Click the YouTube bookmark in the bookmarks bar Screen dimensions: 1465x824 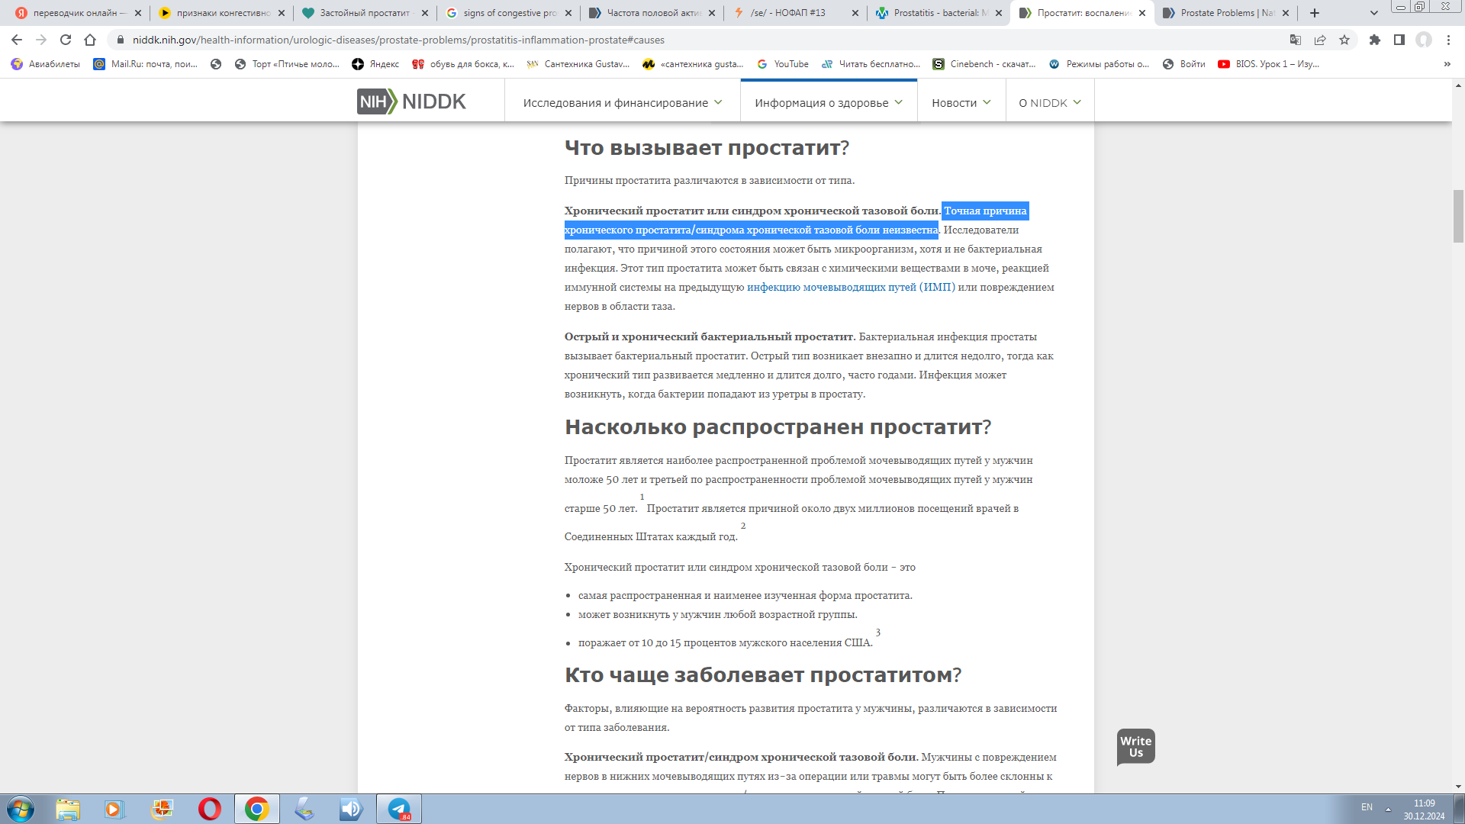point(783,64)
